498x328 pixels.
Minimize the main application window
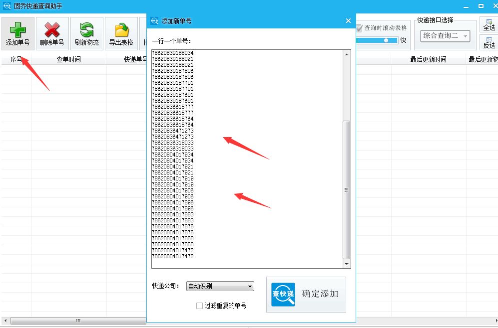coord(466,6)
